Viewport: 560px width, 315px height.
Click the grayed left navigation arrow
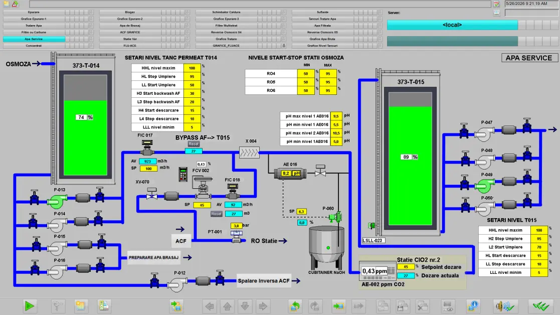[210, 306]
